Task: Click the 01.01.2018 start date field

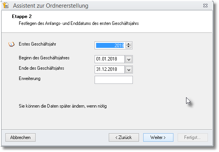Action: (109, 59)
